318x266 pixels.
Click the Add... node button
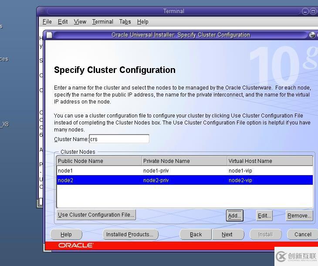[x=235, y=216]
